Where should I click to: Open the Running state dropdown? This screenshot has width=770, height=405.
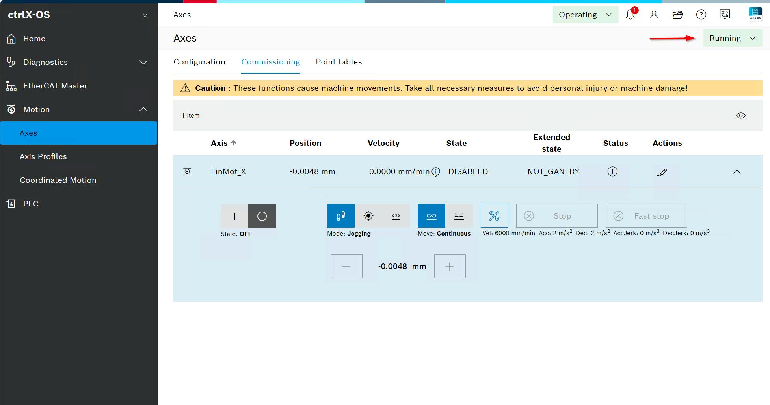click(x=733, y=39)
